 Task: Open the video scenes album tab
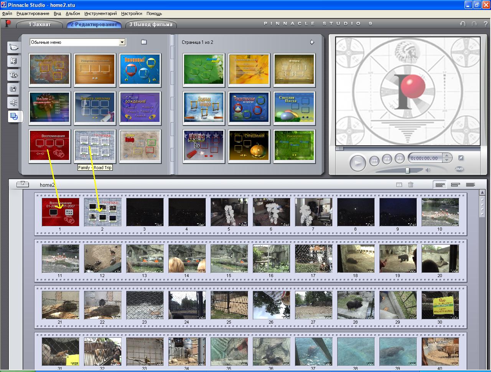pos(13,47)
